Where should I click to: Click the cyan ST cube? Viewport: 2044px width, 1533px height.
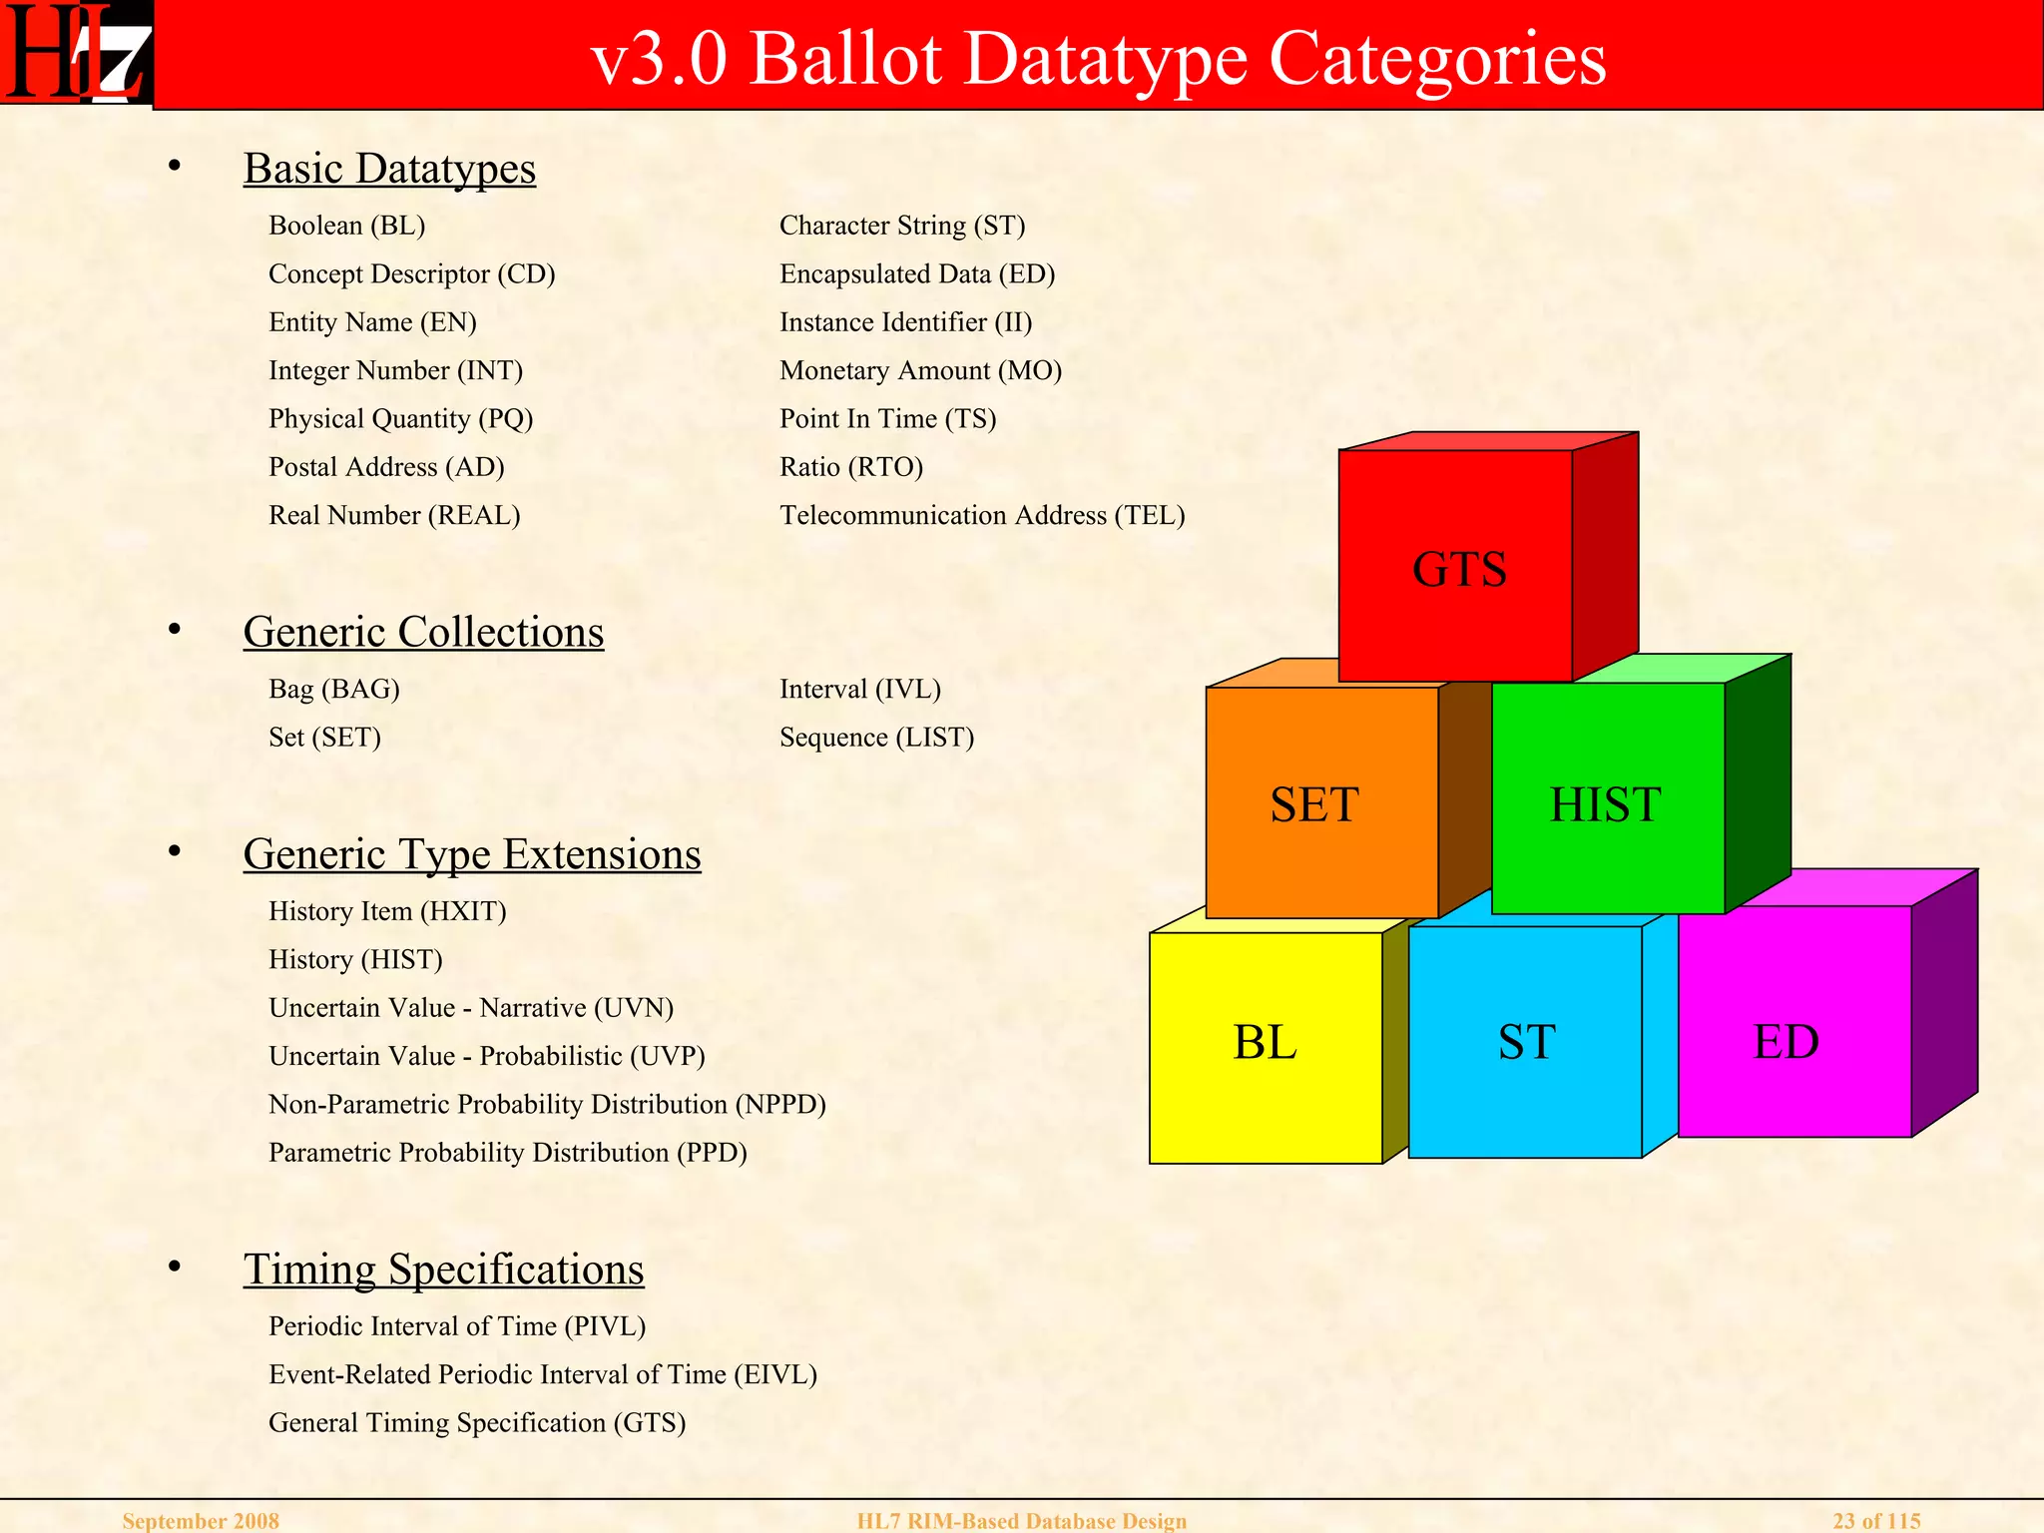click(1525, 1043)
